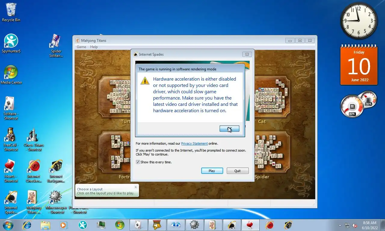Image resolution: width=385 pixels, height=231 pixels.
Task: Switch to Internet Spades taskbar button
Action: click(x=232, y=225)
